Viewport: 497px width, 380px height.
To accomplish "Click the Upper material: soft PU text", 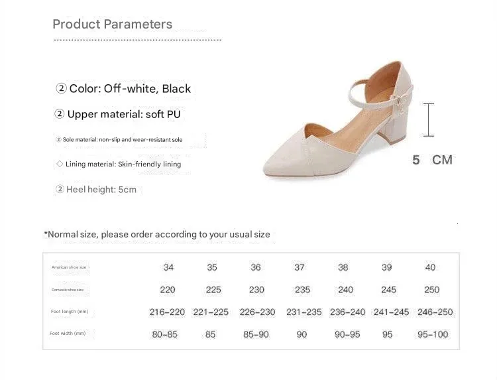I will tap(124, 114).
